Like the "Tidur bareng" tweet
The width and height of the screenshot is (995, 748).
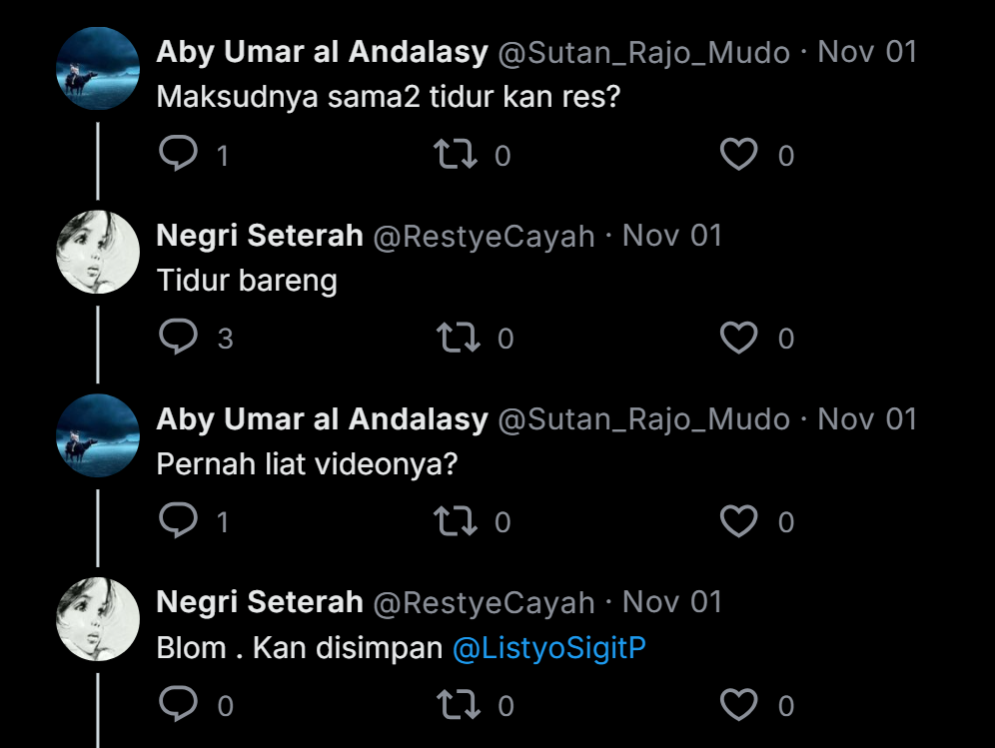click(x=739, y=339)
